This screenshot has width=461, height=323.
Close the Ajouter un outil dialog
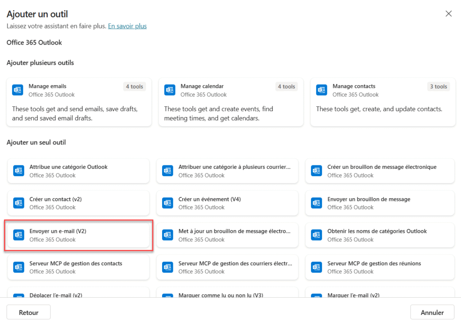[x=448, y=14]
